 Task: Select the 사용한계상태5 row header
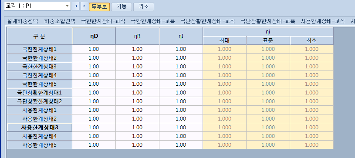[40, 145]
